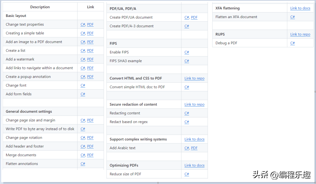Click C# link for Create PDF/A-3 document
This screenshot has width=316, height=184.
(187, 26)
